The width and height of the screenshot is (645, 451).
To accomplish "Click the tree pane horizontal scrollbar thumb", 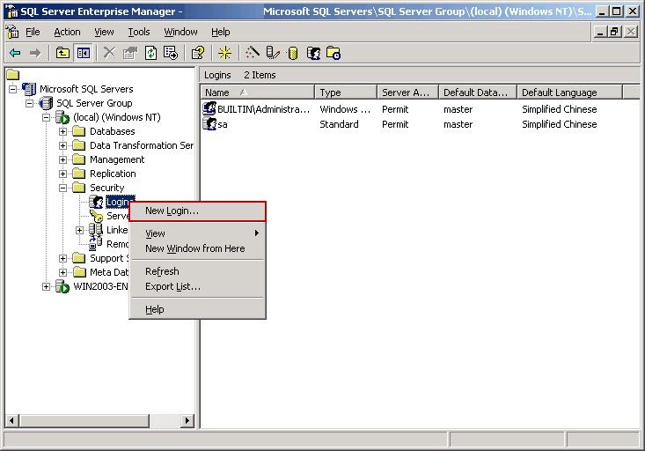I will tap(84, 420).
